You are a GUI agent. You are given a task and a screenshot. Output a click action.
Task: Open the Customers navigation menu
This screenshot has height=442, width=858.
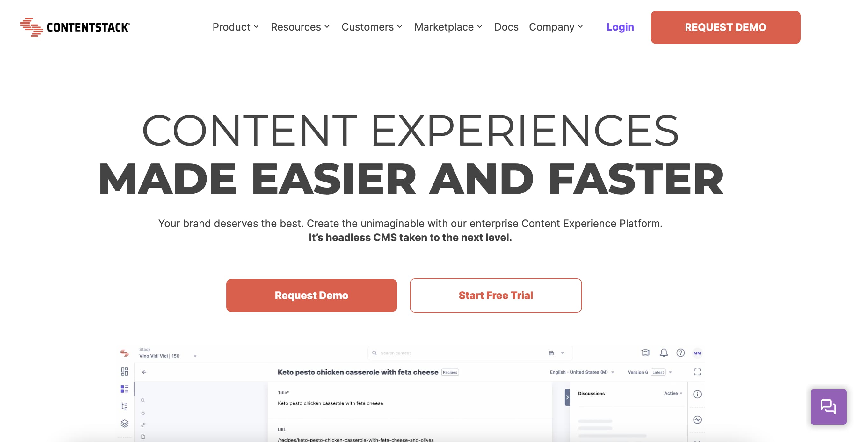[372, 27]
